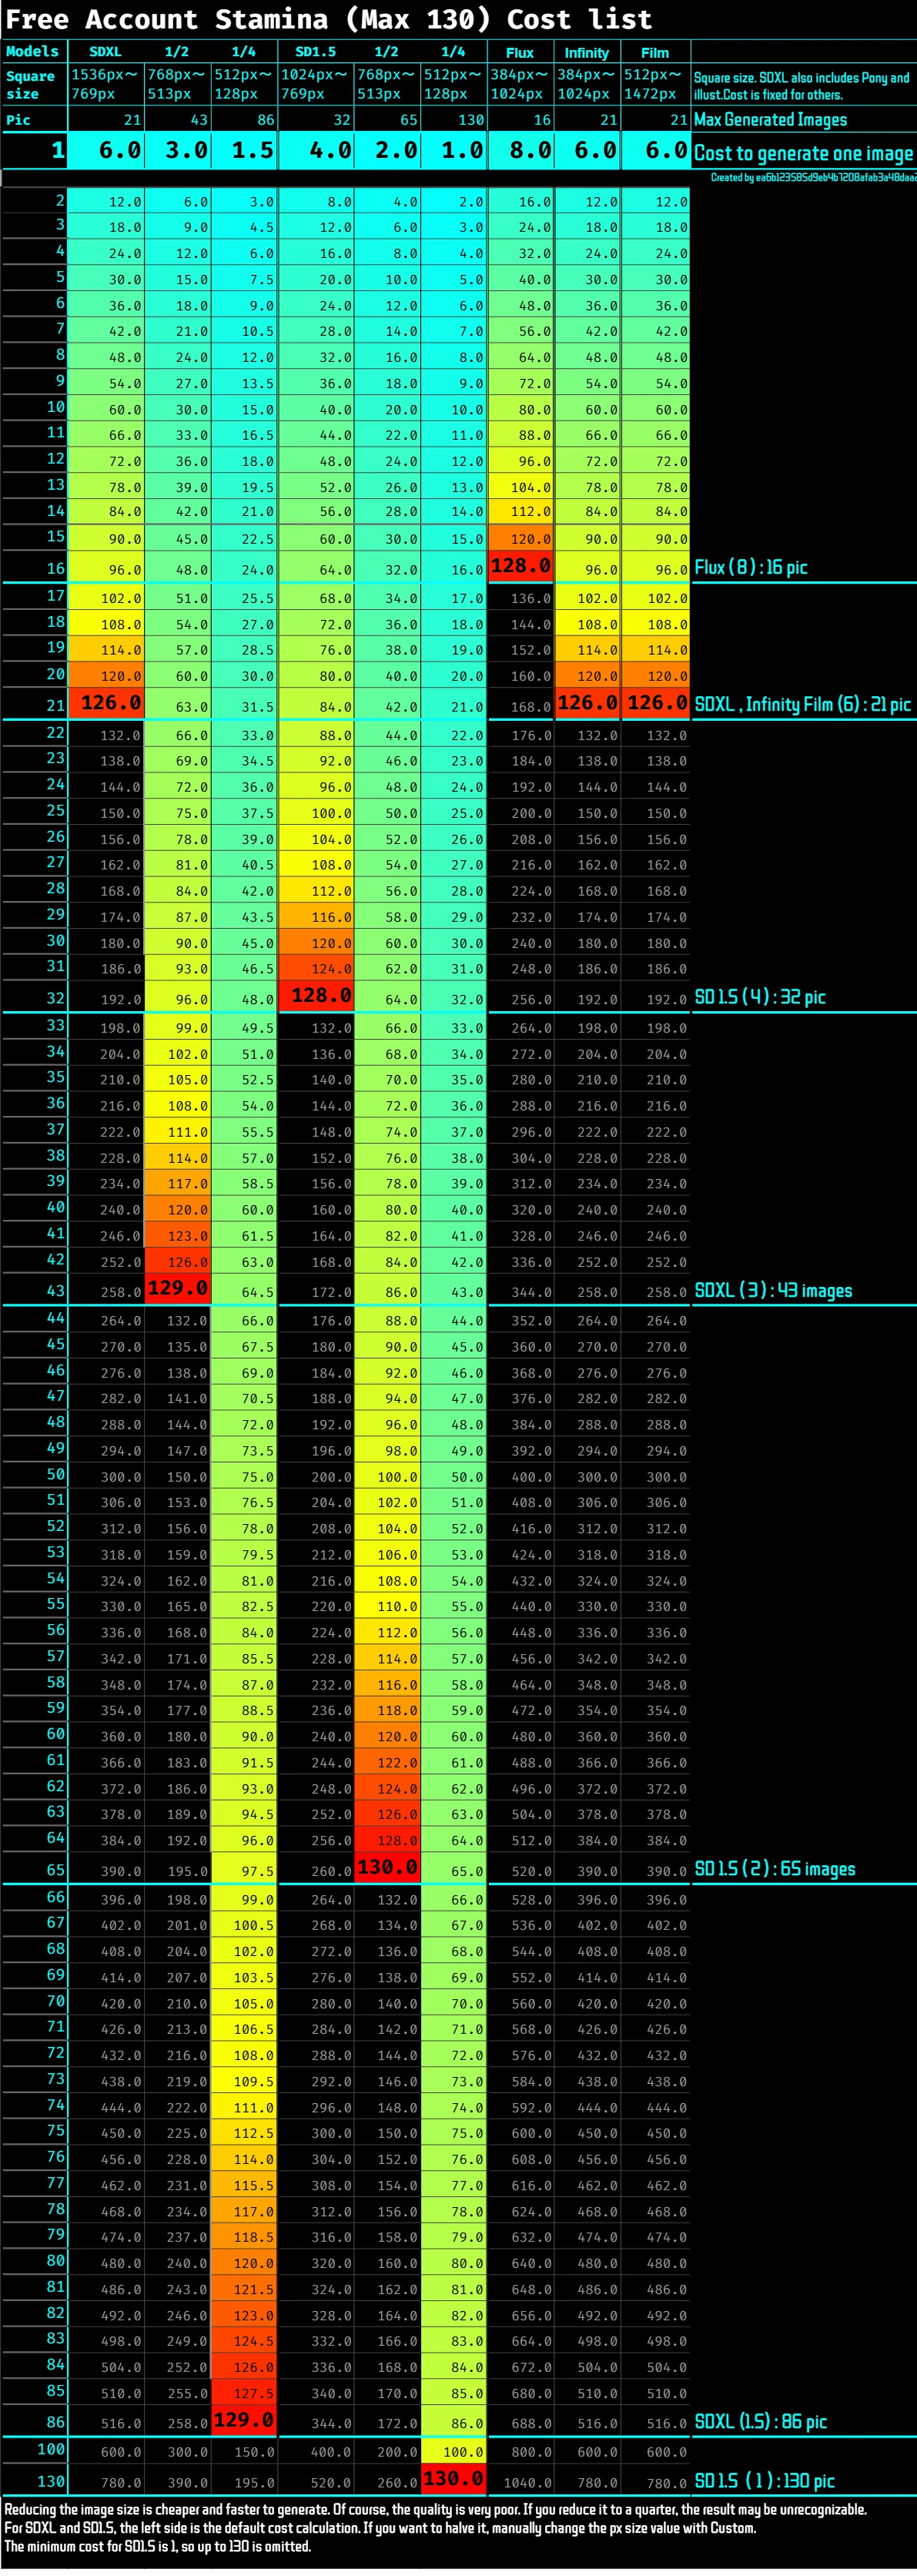Click the SDXL model header

pos(105,51)
